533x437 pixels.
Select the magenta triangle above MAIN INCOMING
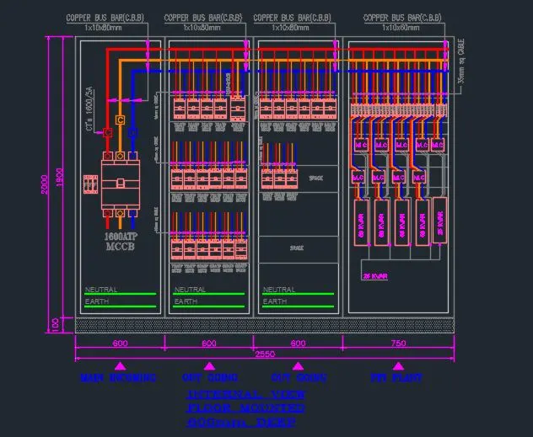[x=119, y=365]
